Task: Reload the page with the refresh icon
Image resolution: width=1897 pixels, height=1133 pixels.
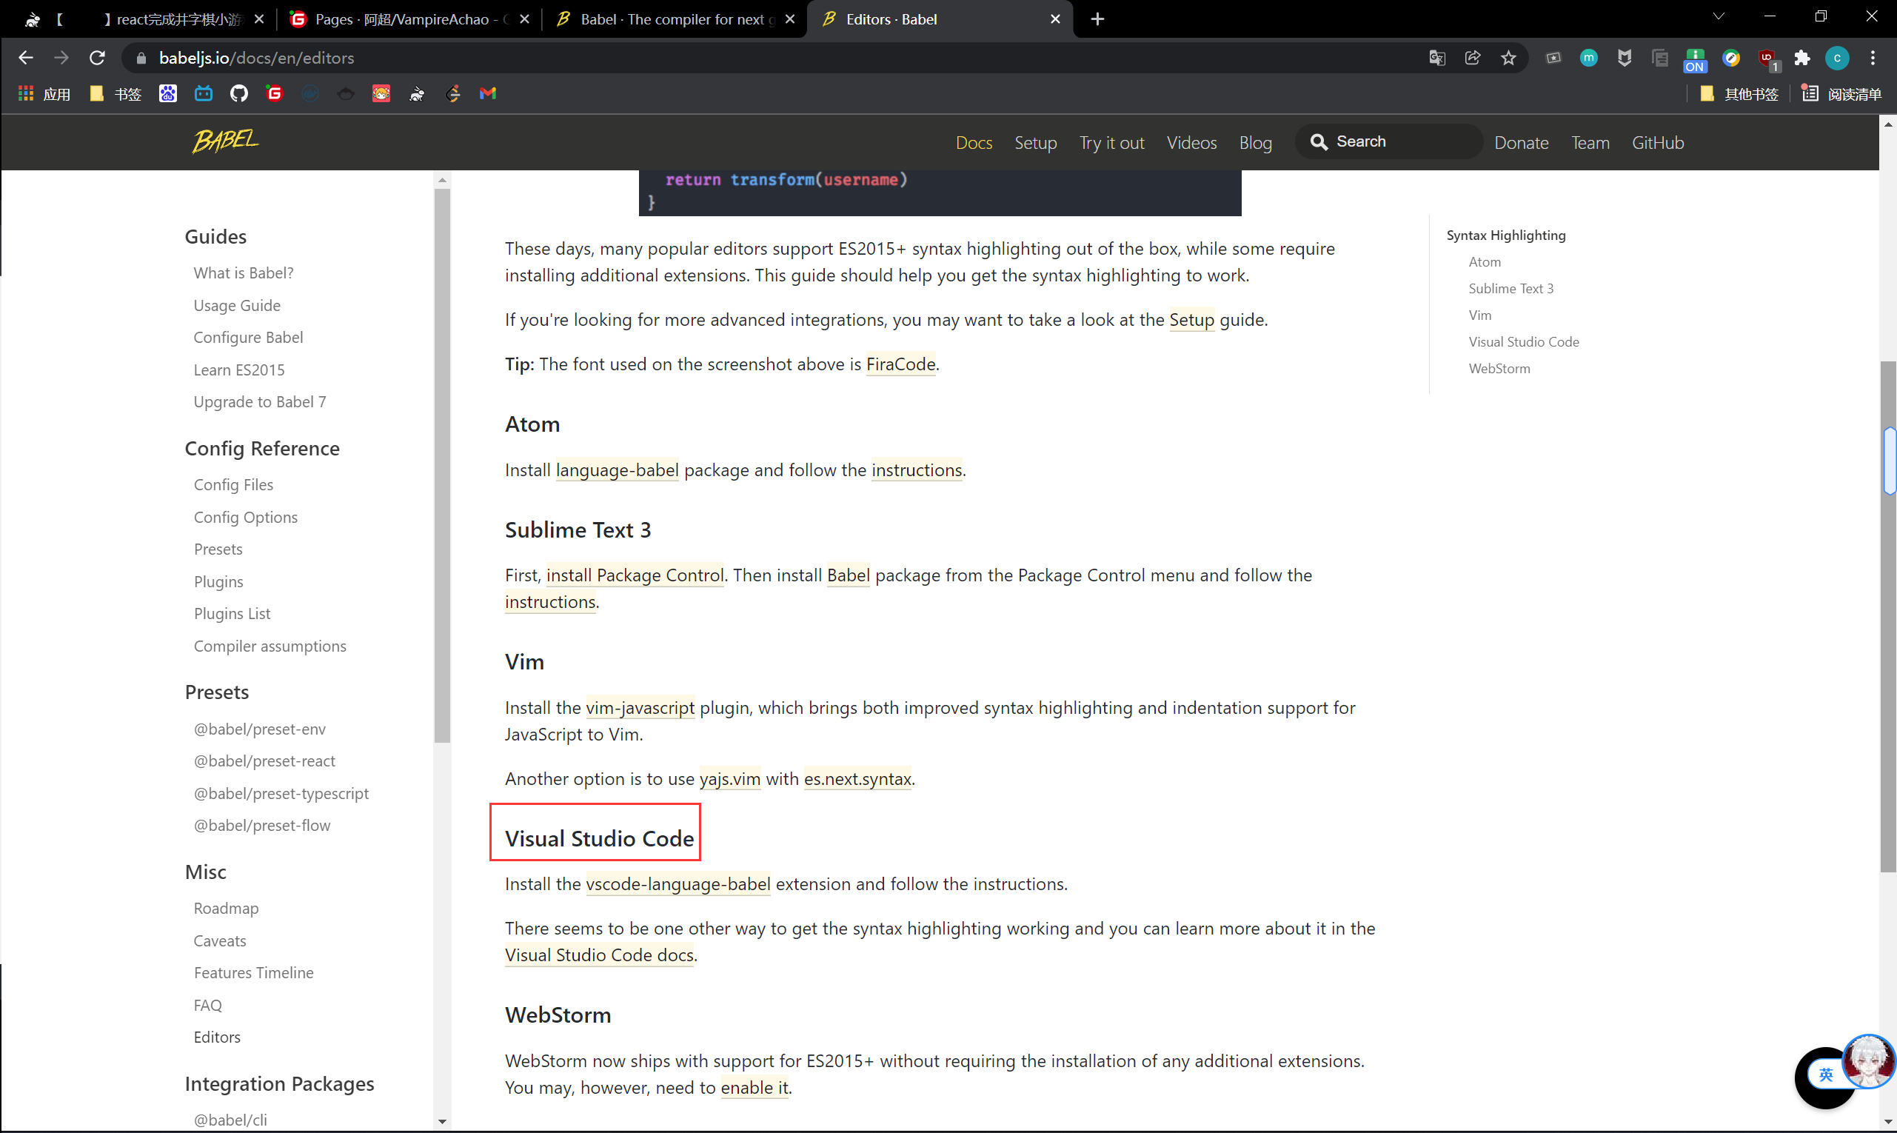Action: 97,58
